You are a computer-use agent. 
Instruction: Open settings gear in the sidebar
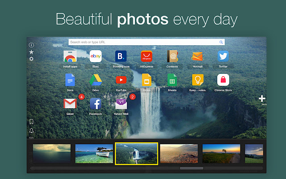pos(31,59)
